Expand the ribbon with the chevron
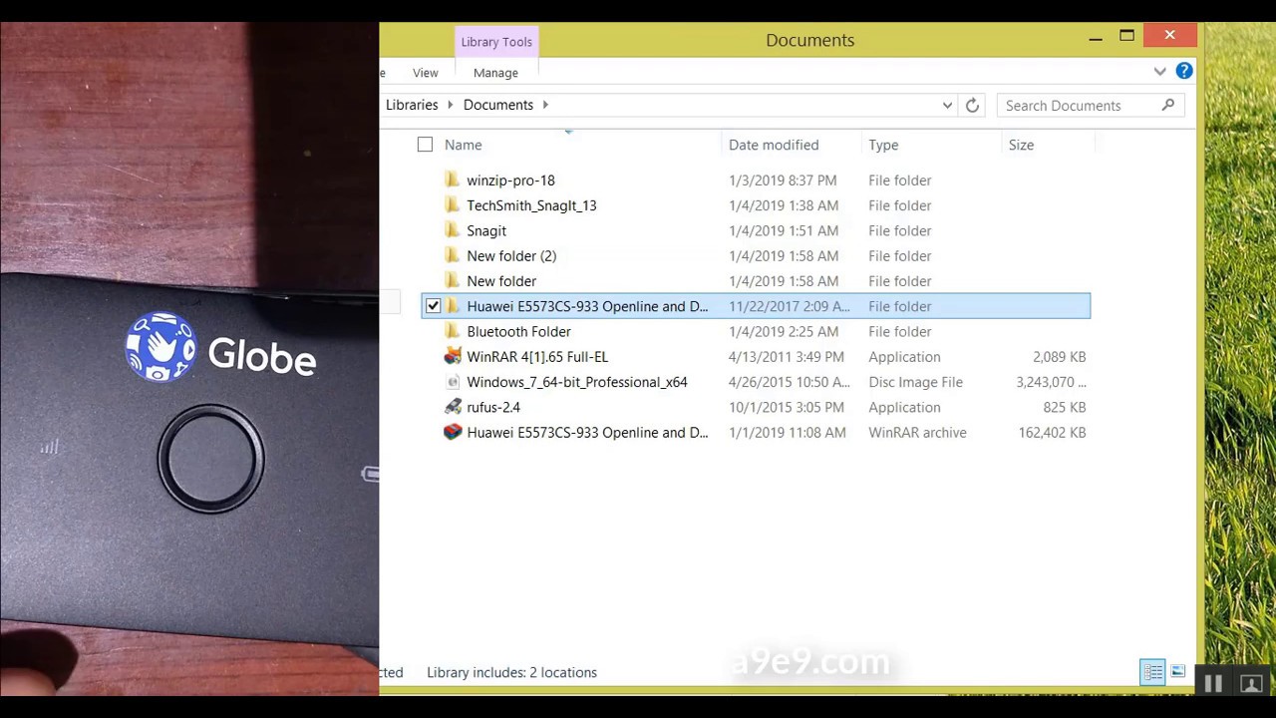The height and width of the screenshot is (718, 1276). coord(1159,71)
